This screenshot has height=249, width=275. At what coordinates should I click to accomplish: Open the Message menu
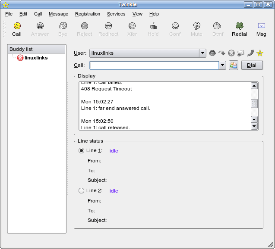click(x=58, y=14)
